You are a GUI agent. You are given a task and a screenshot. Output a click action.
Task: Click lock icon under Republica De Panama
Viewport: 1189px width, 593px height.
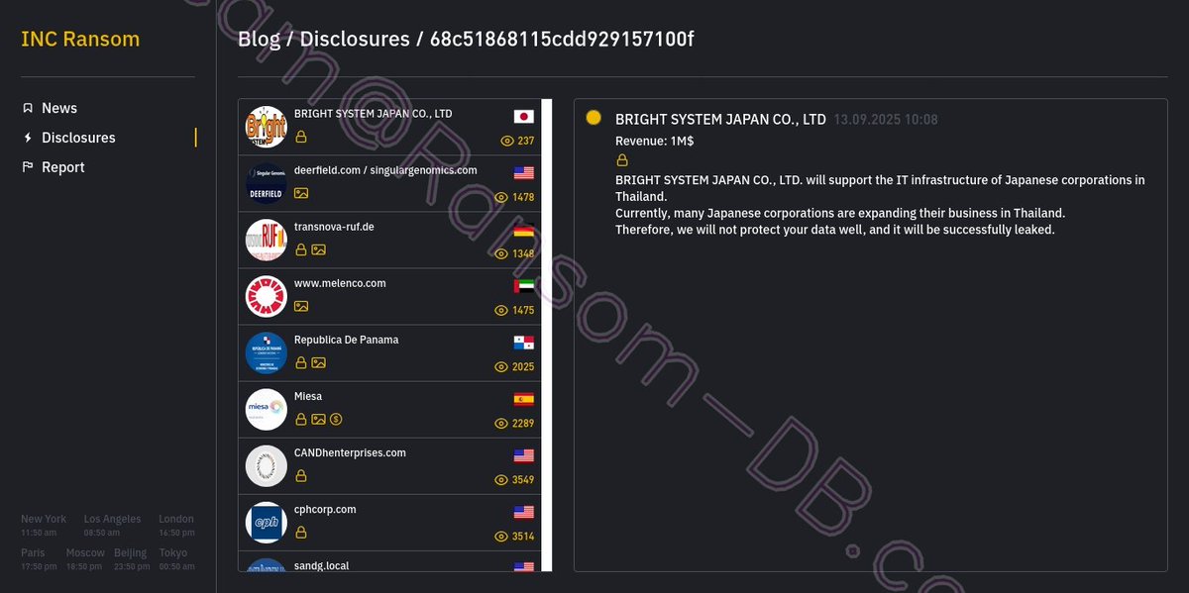[x=300, y=362]
